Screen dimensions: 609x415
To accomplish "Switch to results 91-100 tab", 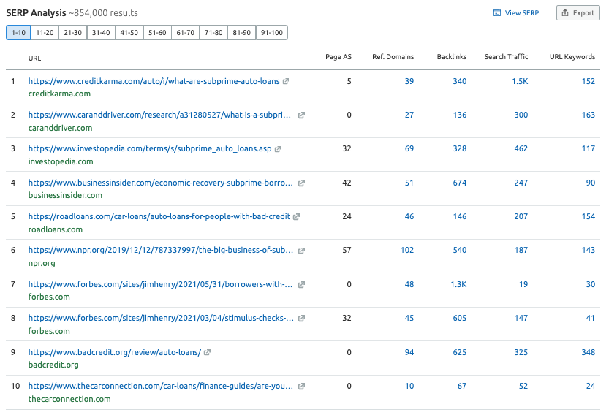I will (272, 33).
